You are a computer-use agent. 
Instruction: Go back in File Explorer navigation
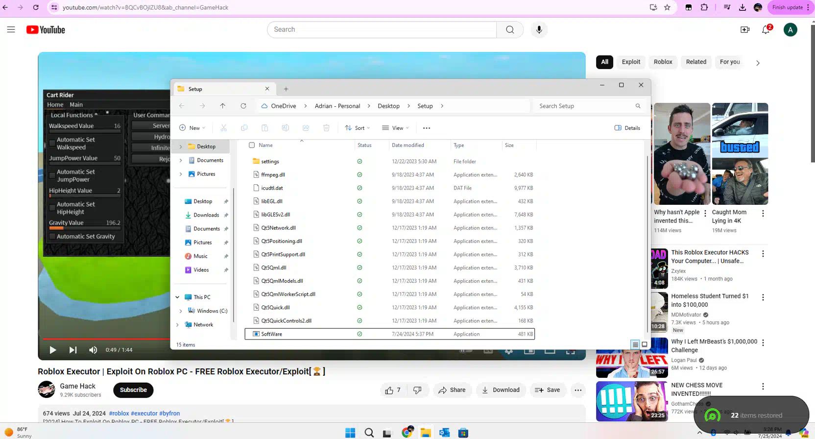pos(182,106)
